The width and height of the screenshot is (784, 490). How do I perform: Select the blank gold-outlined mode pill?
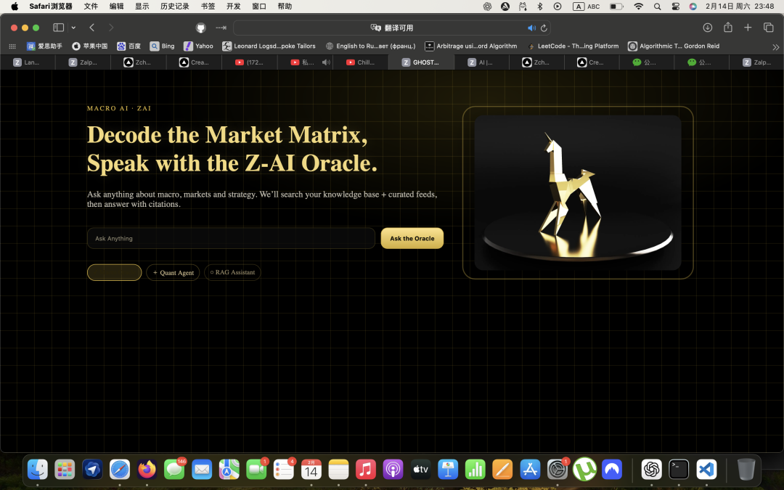coord(115,272)
